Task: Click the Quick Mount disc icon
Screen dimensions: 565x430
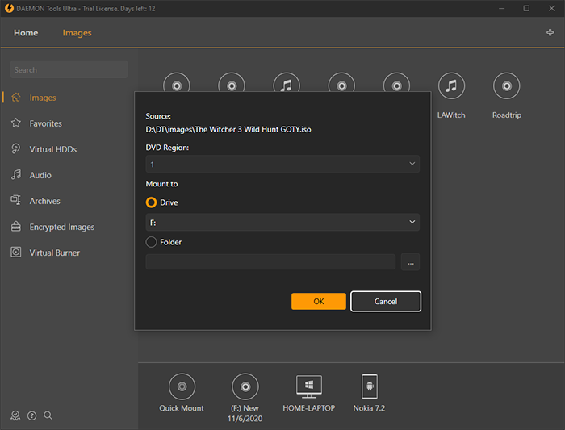Action: 182,386
